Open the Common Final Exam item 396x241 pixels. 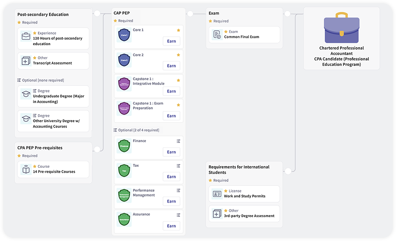244,35
